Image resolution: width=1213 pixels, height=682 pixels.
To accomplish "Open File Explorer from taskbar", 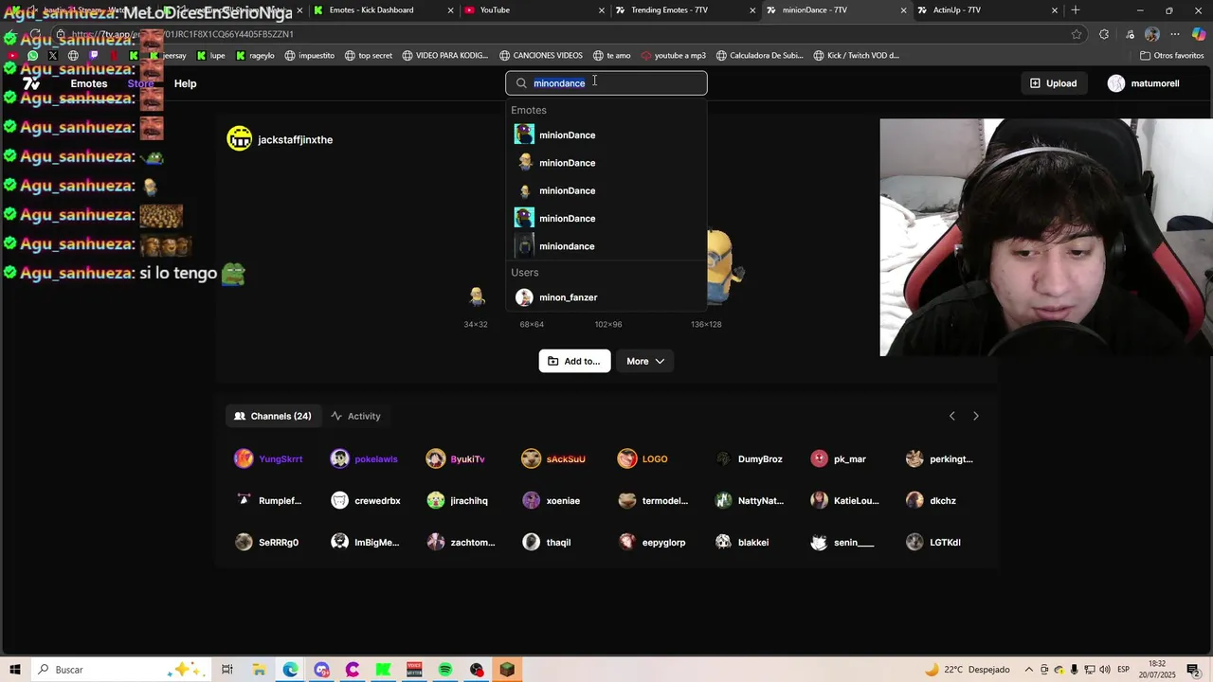I will 259,670.
